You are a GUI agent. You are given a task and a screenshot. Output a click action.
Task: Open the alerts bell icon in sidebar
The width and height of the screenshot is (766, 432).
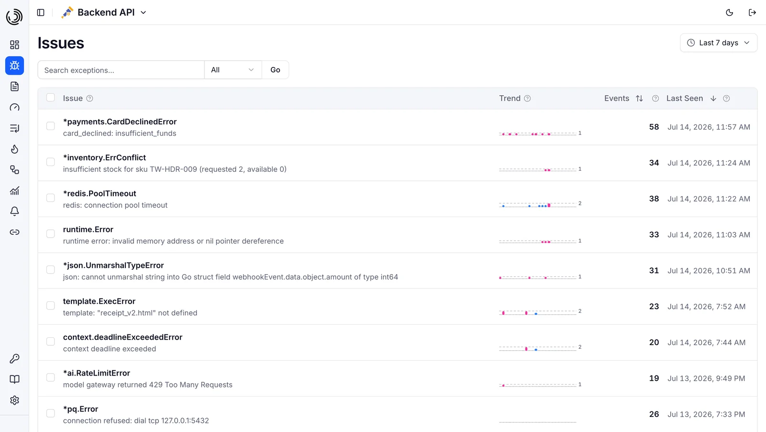pyautogui.click(x=14, y=211)
